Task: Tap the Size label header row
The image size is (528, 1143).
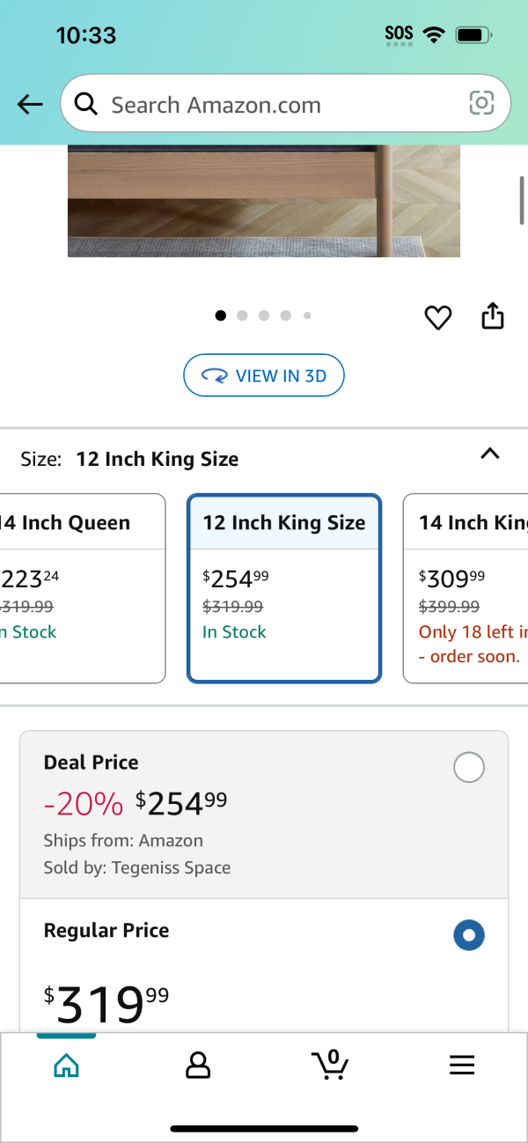Action: [x=264, y=459]
